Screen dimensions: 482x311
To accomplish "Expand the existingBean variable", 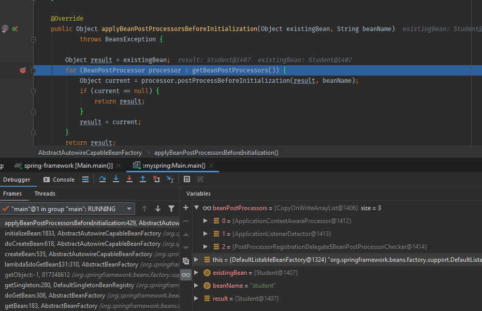I will (x=196, y=273).
